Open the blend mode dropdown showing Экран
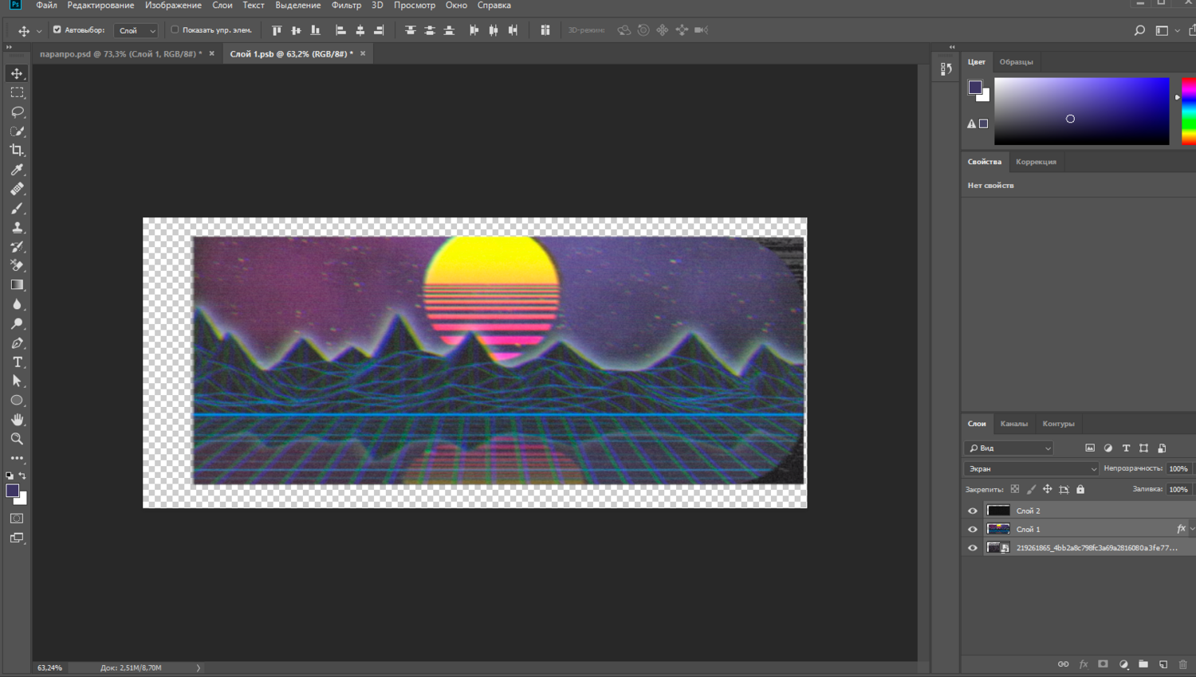The image size is (1196, 677). pos(1031,469)
